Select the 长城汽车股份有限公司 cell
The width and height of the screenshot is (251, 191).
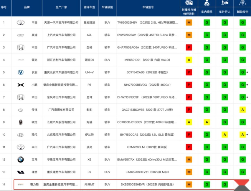61,122
